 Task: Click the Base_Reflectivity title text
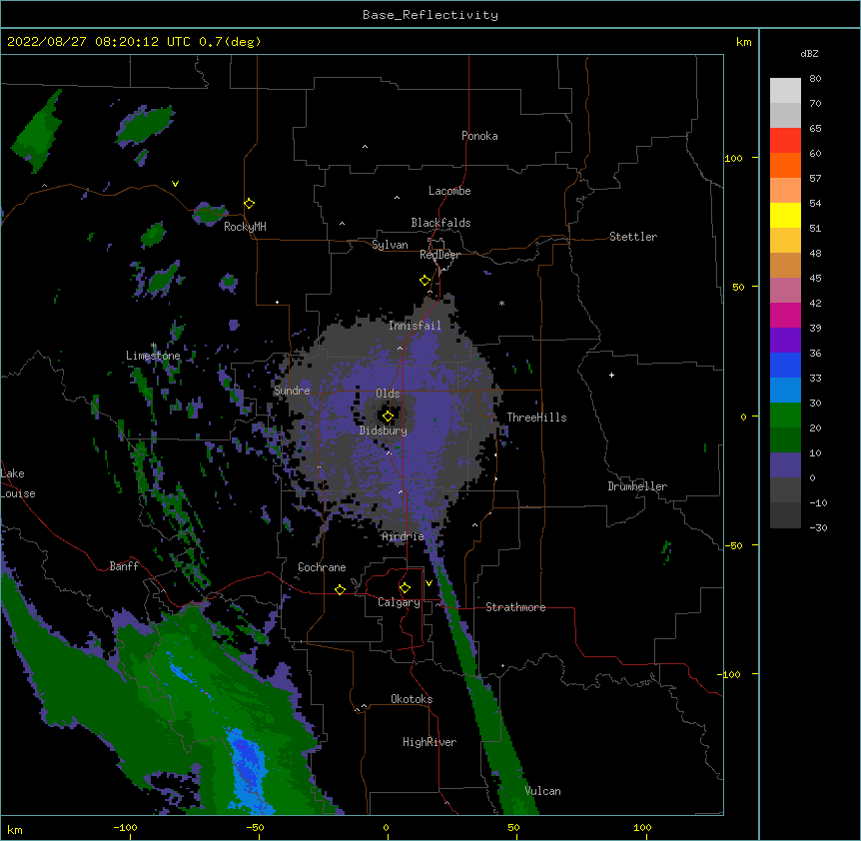click(x=430, y=15)
